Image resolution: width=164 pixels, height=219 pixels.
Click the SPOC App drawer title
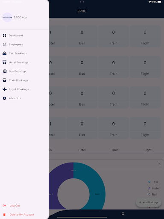pos(20,17)
